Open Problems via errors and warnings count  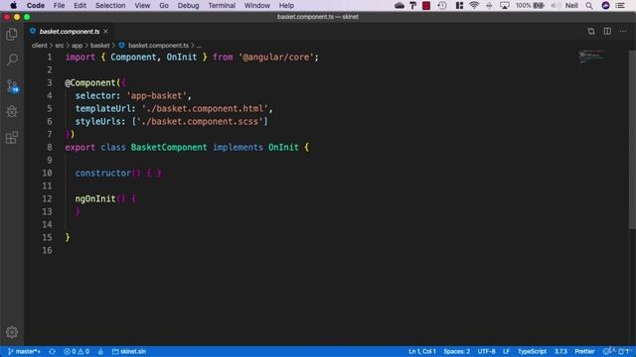[77, 351]
